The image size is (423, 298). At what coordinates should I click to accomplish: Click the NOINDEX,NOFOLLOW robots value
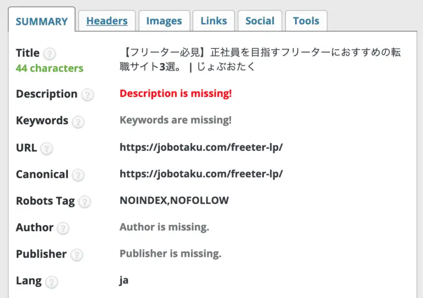[174, 201]
